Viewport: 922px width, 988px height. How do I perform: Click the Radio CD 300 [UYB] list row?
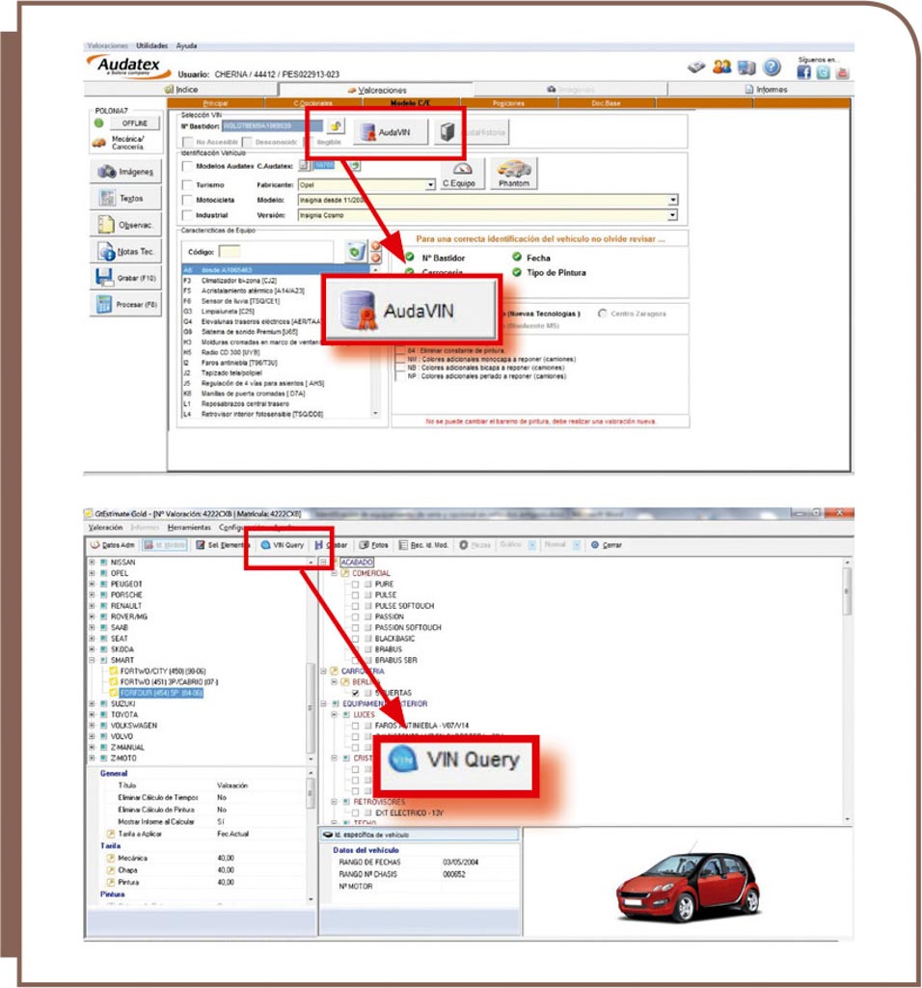click(277, 352)
